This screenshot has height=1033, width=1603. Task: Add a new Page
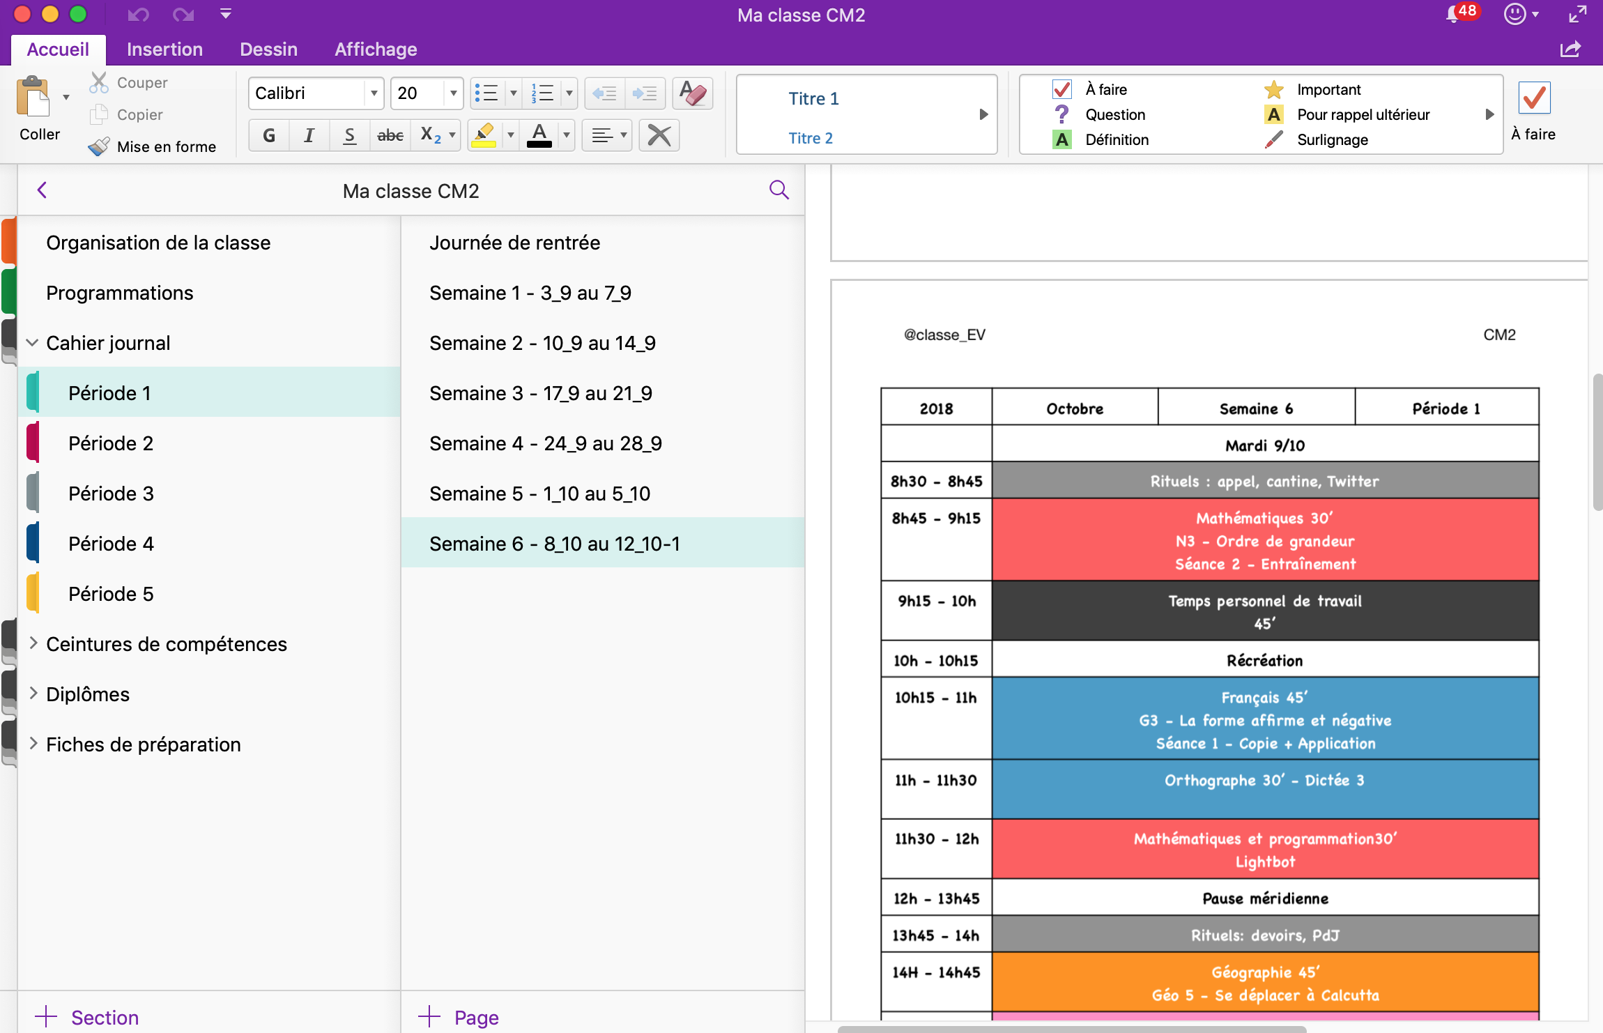459,1017
